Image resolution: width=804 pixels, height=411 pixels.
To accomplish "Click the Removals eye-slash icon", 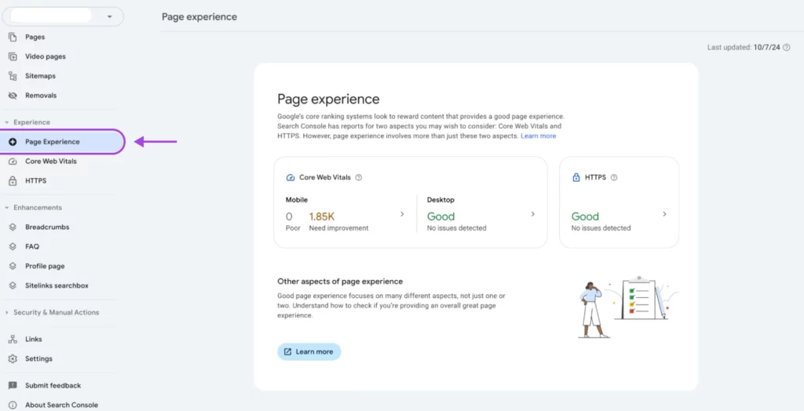I will [x=12, y=96].
